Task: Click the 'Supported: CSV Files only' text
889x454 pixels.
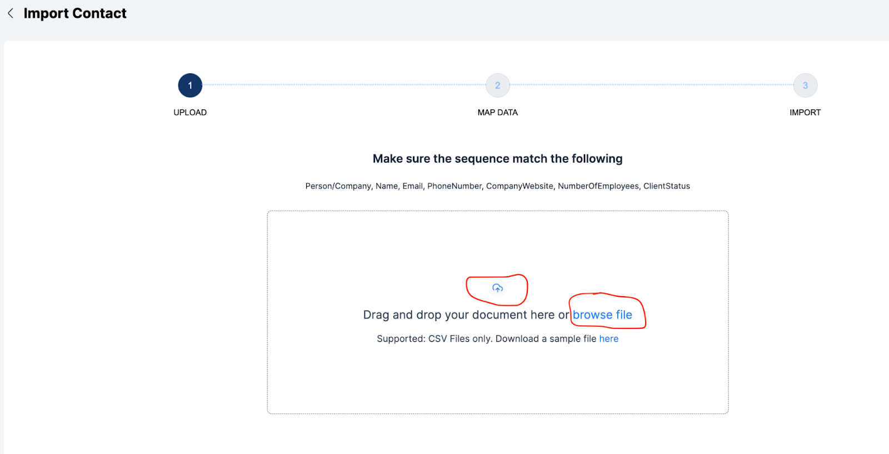Action: (x=433, y=339)
